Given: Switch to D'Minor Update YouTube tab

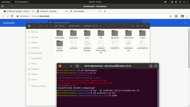Looking at the screenshot, I should click(18, 11).
